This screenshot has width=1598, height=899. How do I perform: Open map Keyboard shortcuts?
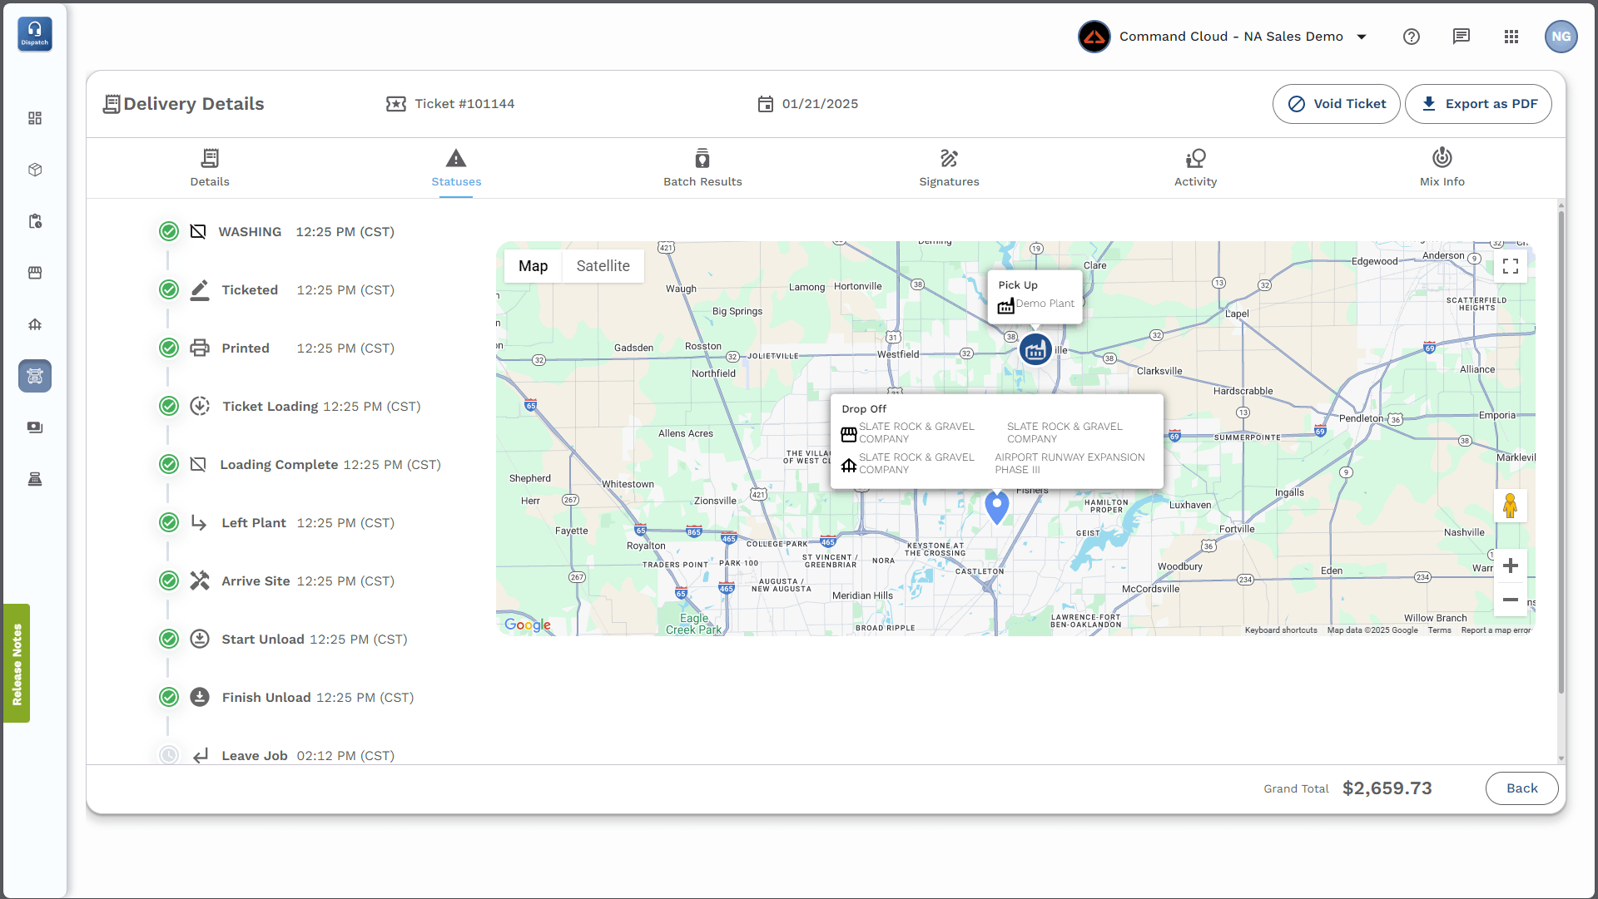click(1281, 630)
